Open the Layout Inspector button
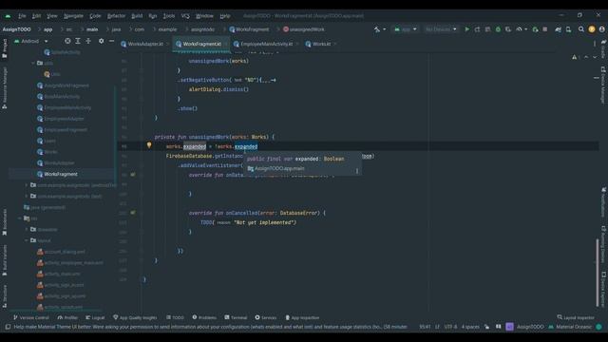Image resolution: width=608 pixels, height=342 pixels. click(576, 317)
